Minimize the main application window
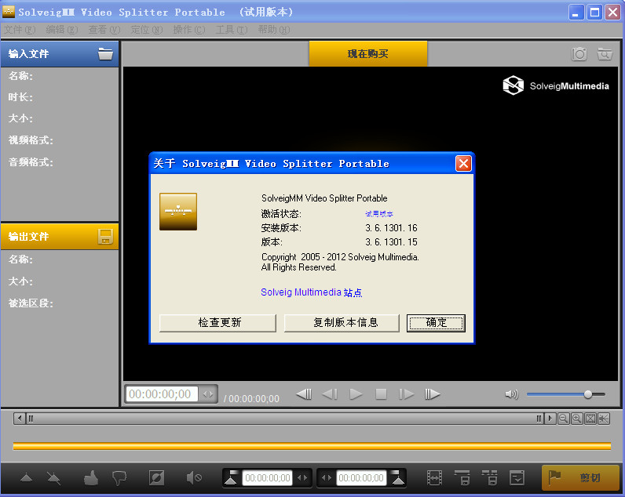The height and width of the screenshot is (497, 625). click(x=576, y=13)
